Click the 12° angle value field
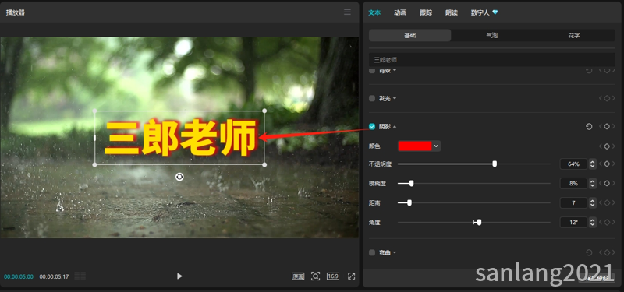This screenshot has width=624, height=292. click(x=573, y=222)
